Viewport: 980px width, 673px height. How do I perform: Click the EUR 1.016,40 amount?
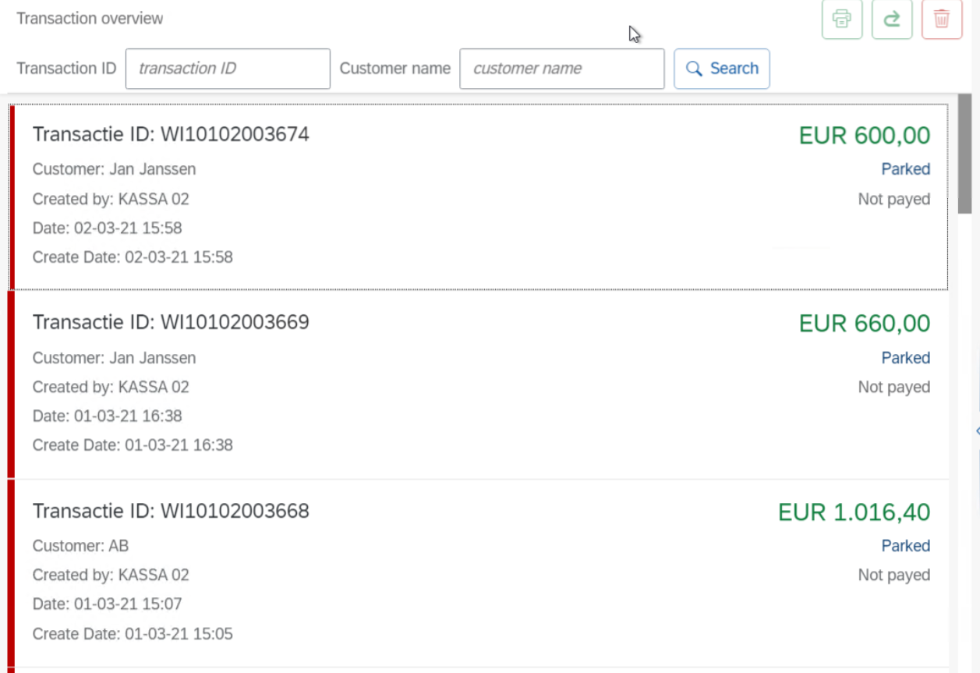854,512
